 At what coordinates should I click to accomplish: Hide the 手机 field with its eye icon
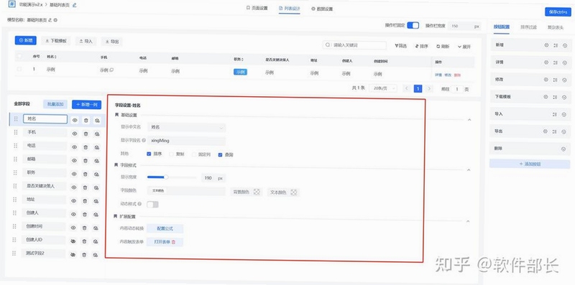(75, 134)
